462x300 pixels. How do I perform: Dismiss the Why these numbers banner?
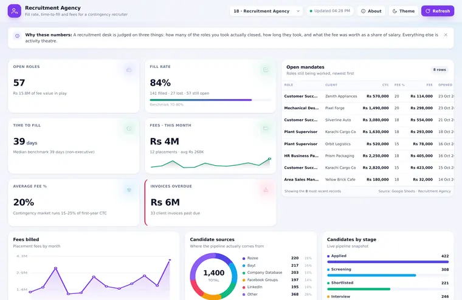[446, 35]
